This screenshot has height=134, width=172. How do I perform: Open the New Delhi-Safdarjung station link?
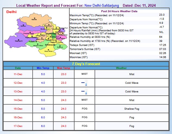tap(102, 5)
